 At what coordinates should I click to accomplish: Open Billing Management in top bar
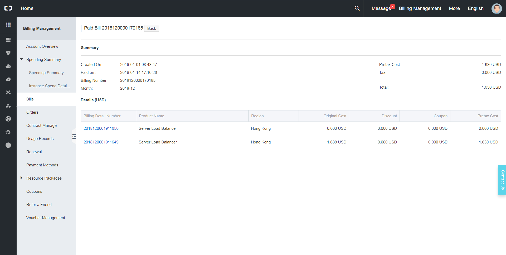point(420,8)
